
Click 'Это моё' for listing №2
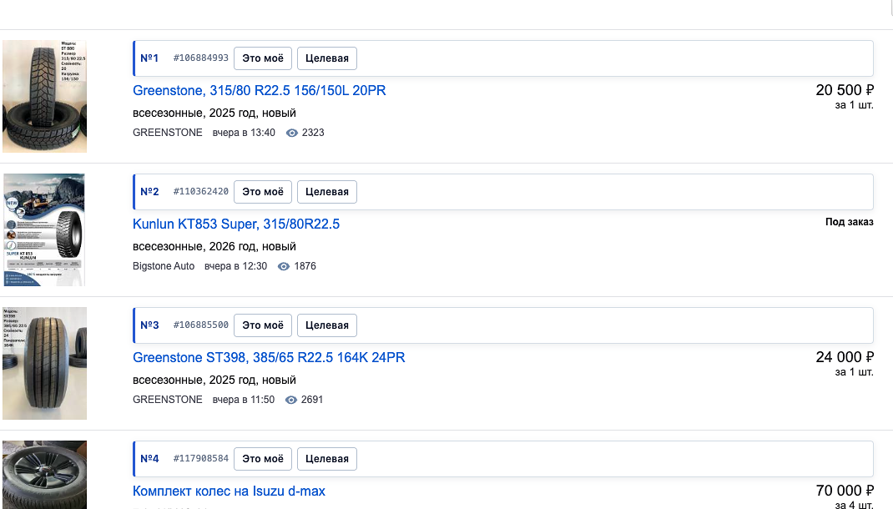(x=263, y=192)
